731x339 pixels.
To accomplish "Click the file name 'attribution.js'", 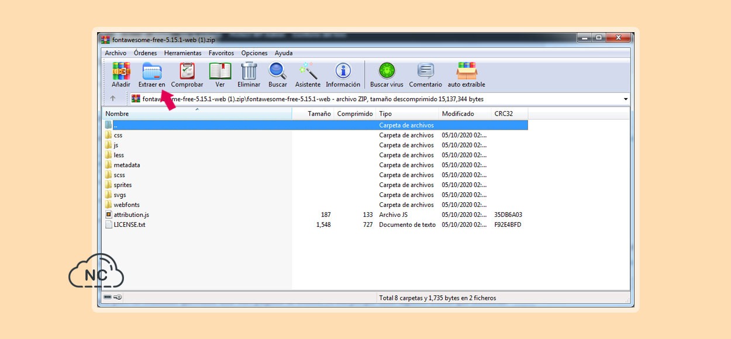I will (132, 215).
